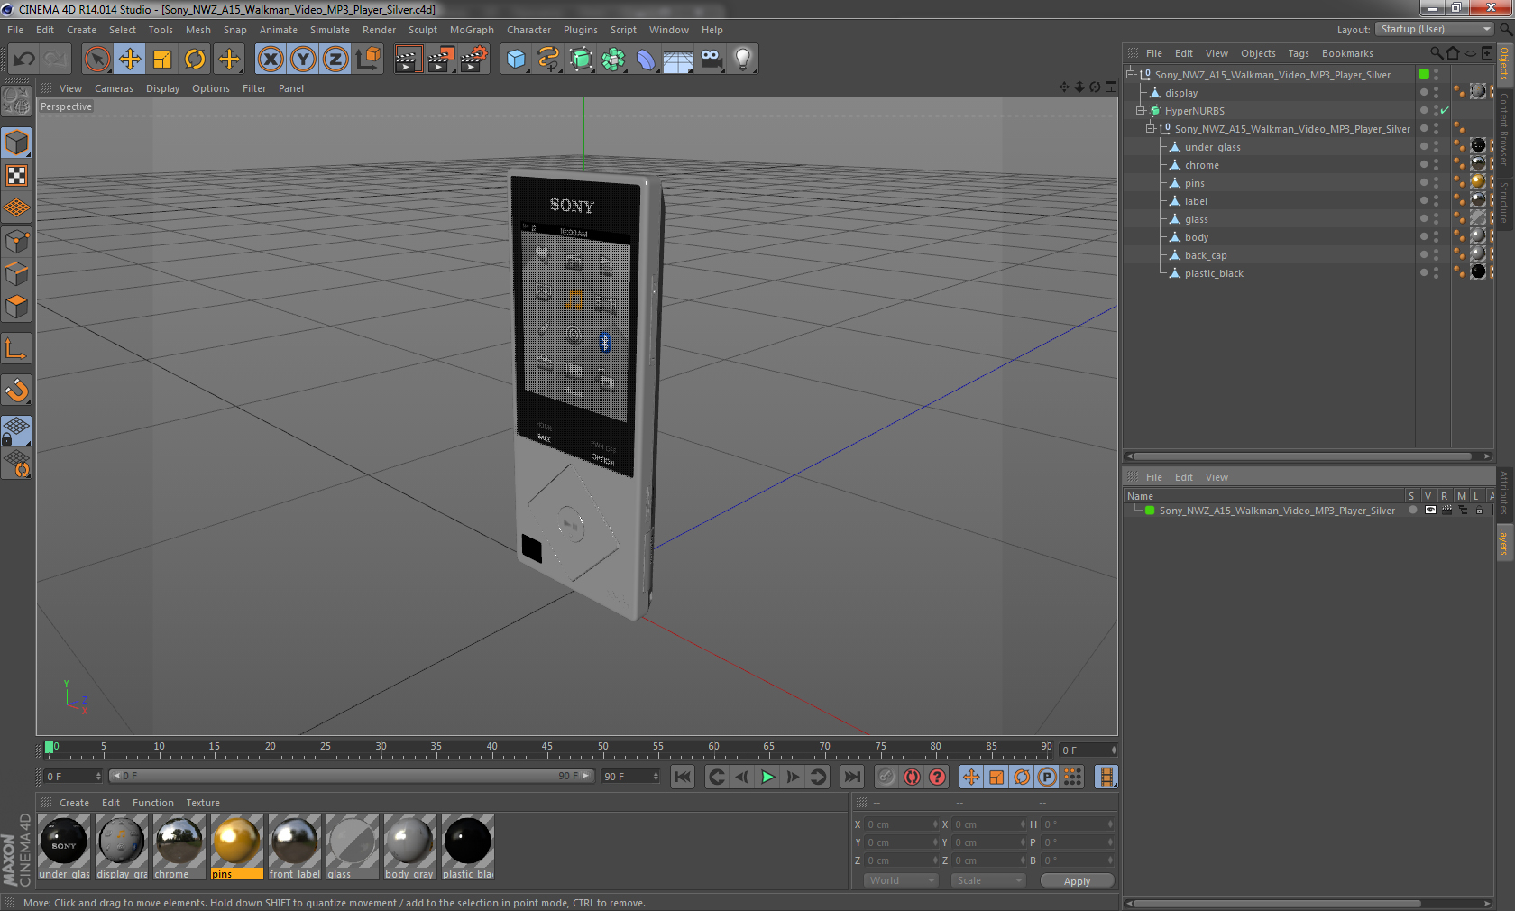Toggle snapping magnet icon
This screenshot has width=1515, height=911.
pos(16,390)
